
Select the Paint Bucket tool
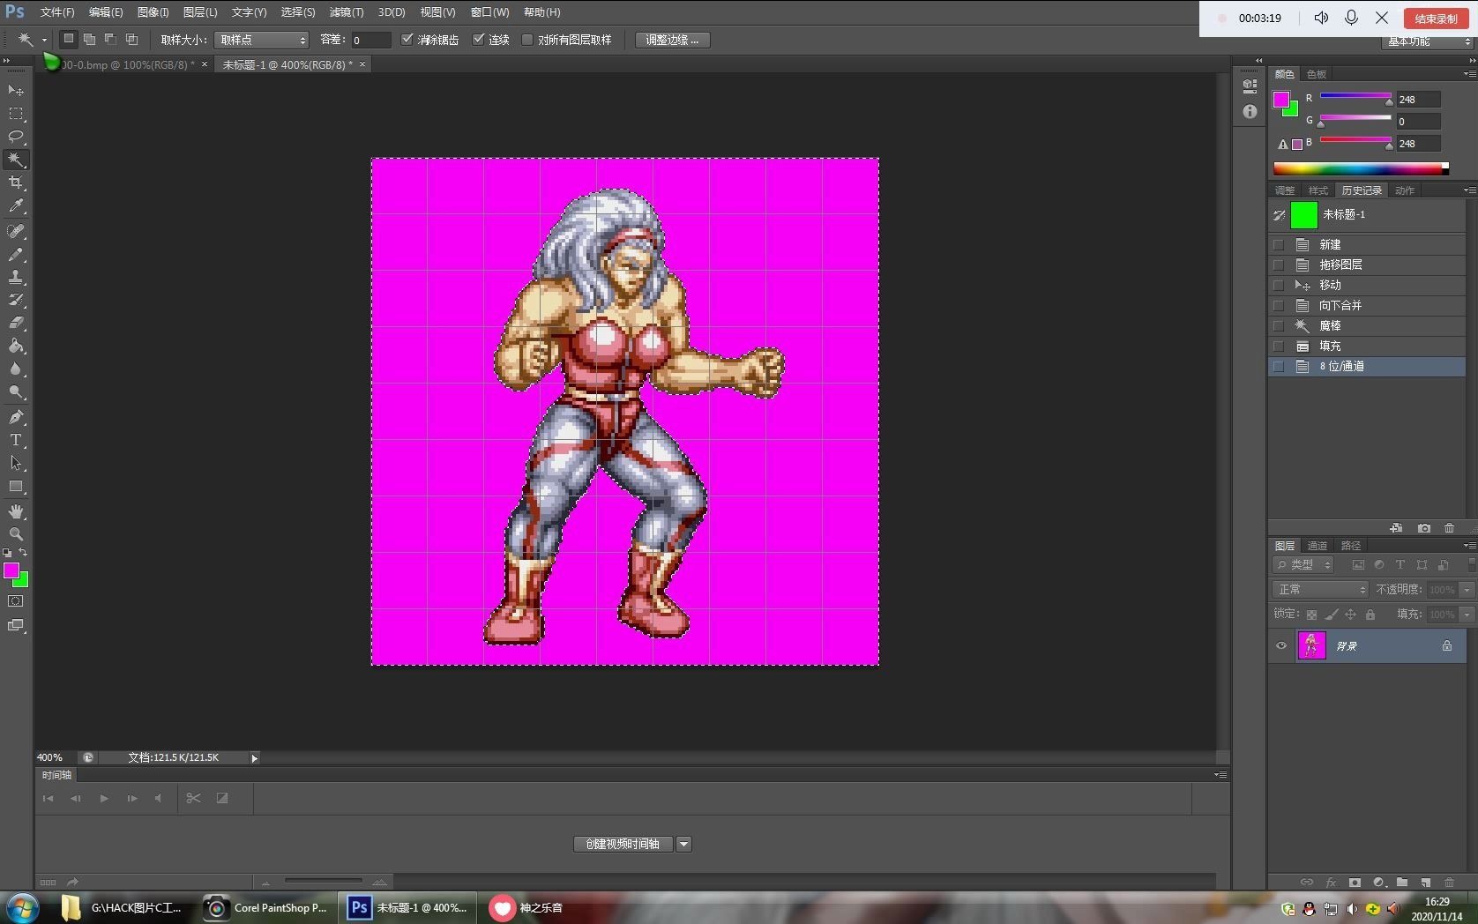tap(16, 346)
